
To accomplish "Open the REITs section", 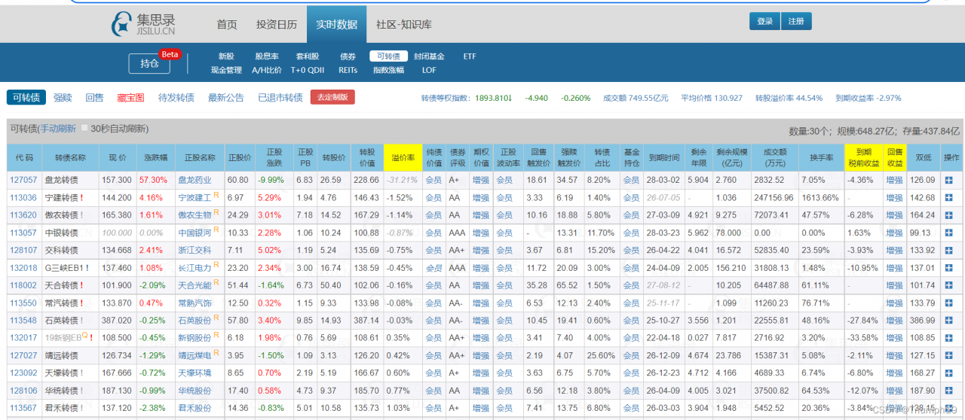I will click(348, 70).
